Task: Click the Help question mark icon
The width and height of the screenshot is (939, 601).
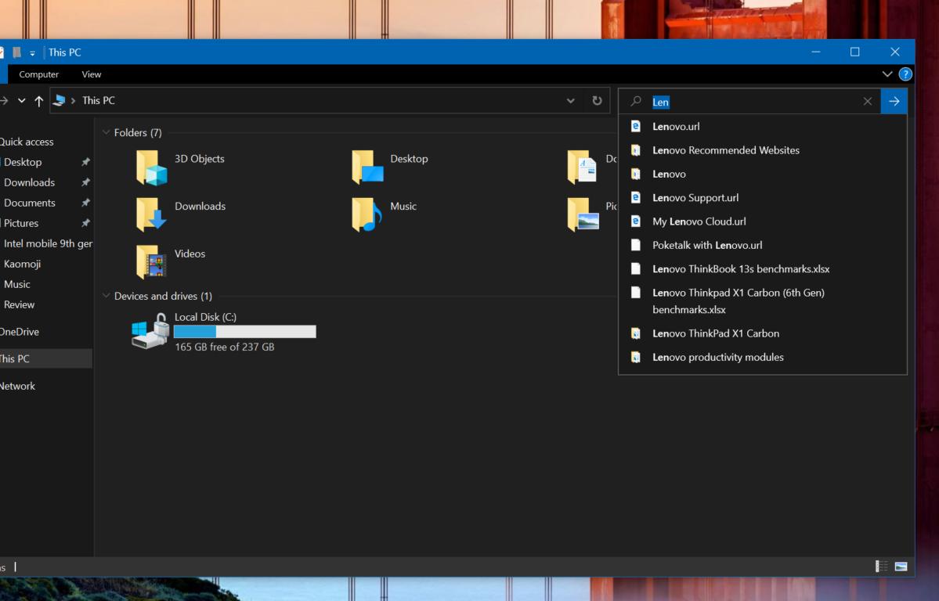Action: [x=905, y=74]
